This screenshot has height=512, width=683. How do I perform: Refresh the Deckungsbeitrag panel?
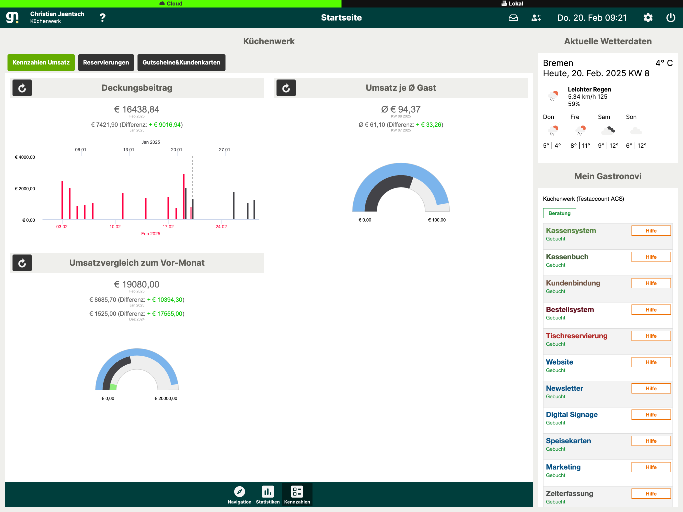click(x=22, y=88)
